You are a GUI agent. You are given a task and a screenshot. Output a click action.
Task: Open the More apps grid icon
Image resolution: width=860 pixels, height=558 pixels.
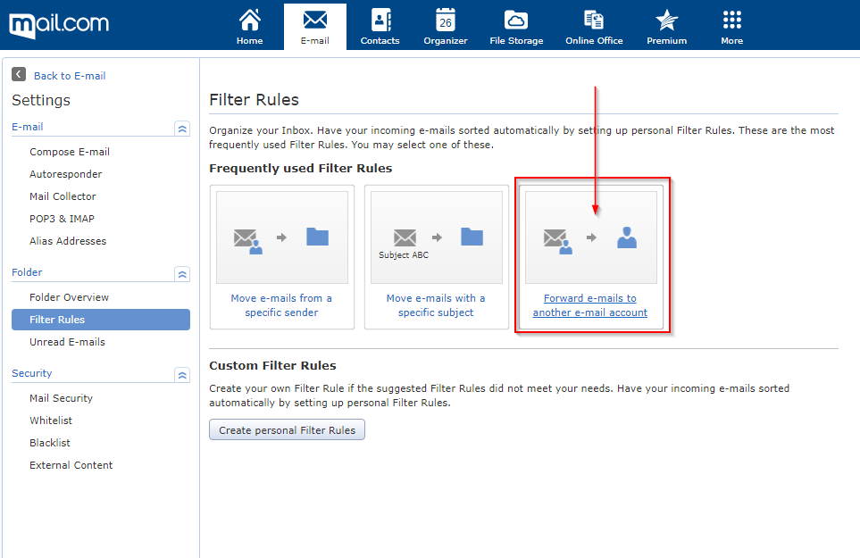731,21
